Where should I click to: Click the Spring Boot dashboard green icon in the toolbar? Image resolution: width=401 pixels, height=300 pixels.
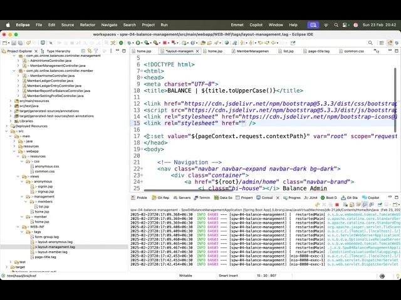(x=121, y=43)
